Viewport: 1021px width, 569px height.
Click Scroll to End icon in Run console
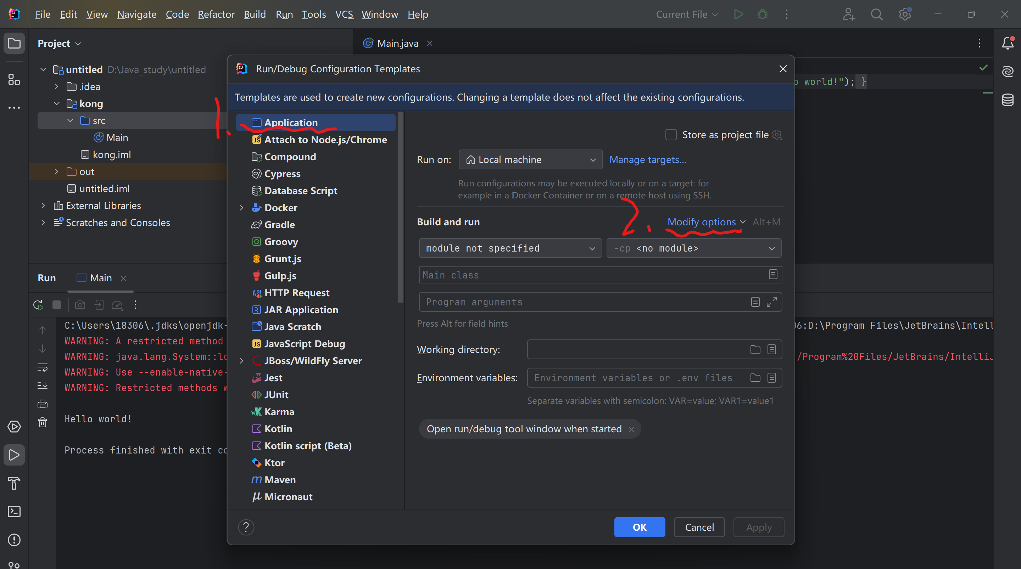[43, 385]
